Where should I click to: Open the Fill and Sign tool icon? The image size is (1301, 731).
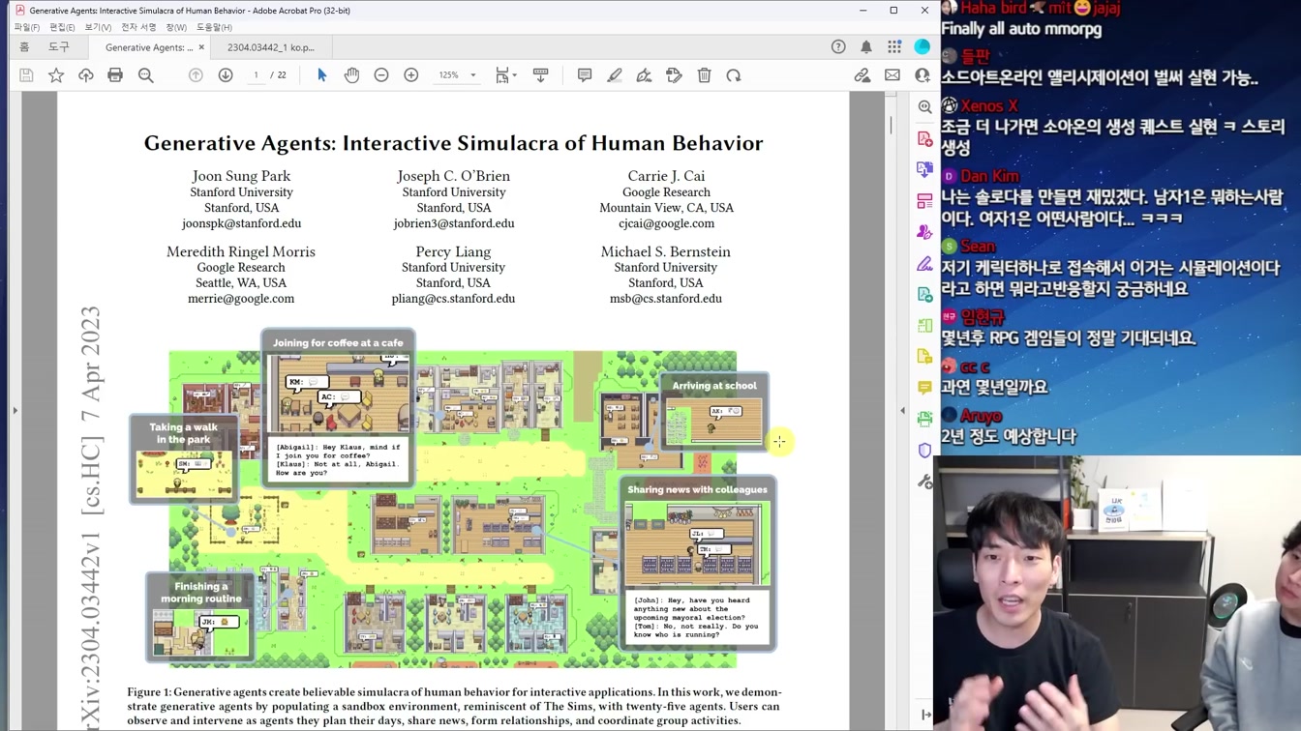tap(644, 75)
